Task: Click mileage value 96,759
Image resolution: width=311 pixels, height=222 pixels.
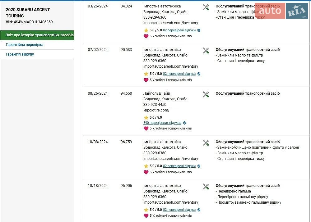Action: click(x=126, y=142)
